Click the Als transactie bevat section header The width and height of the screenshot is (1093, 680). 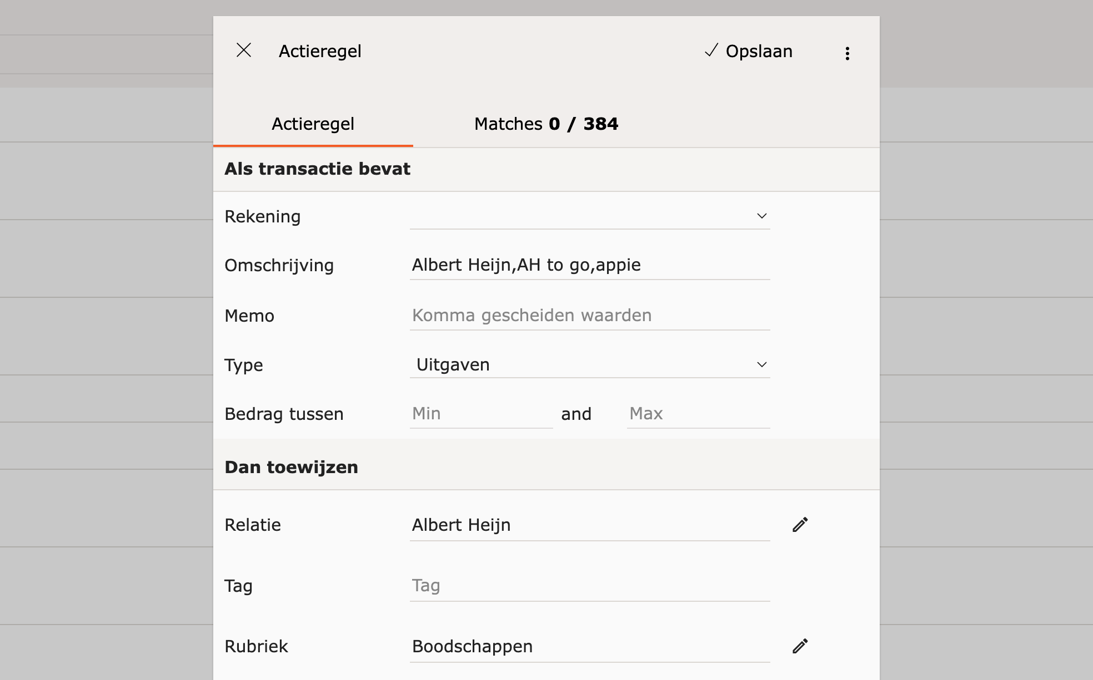[317, 169]
